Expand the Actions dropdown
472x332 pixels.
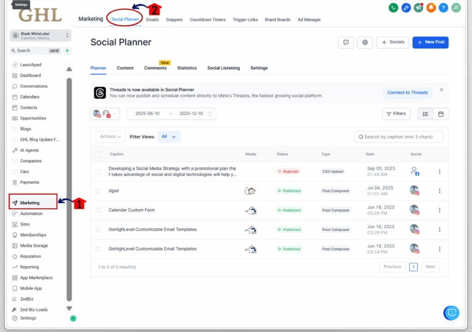pos(110,137)
